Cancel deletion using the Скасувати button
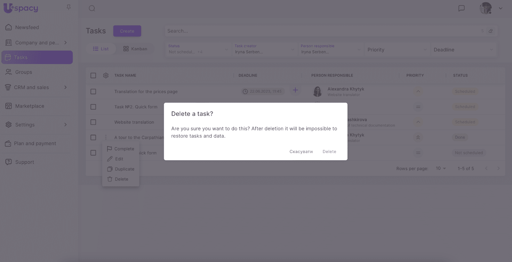This screenshot has width=512, height=262. point(301,151)
